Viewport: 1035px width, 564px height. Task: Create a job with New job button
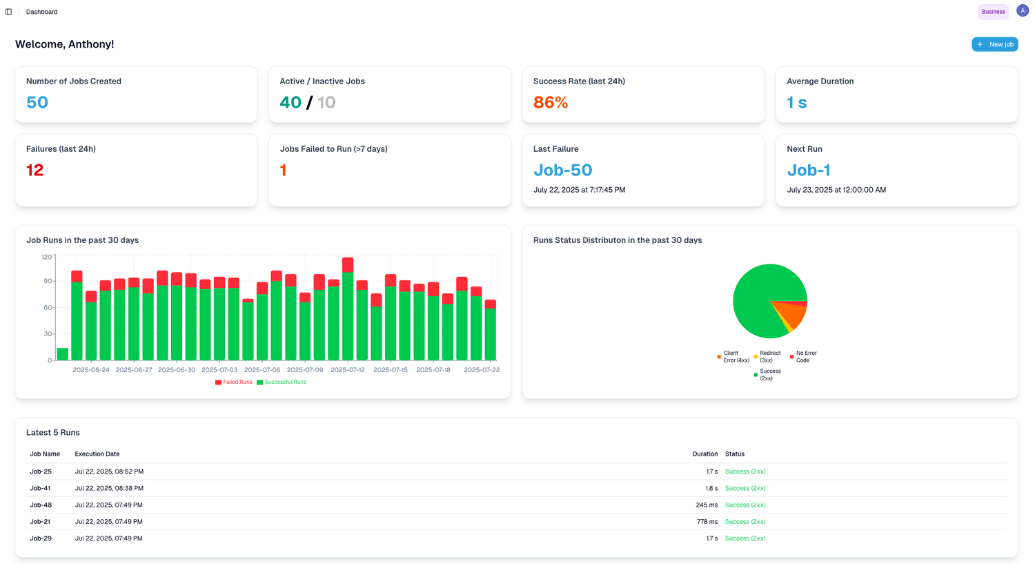995,44
